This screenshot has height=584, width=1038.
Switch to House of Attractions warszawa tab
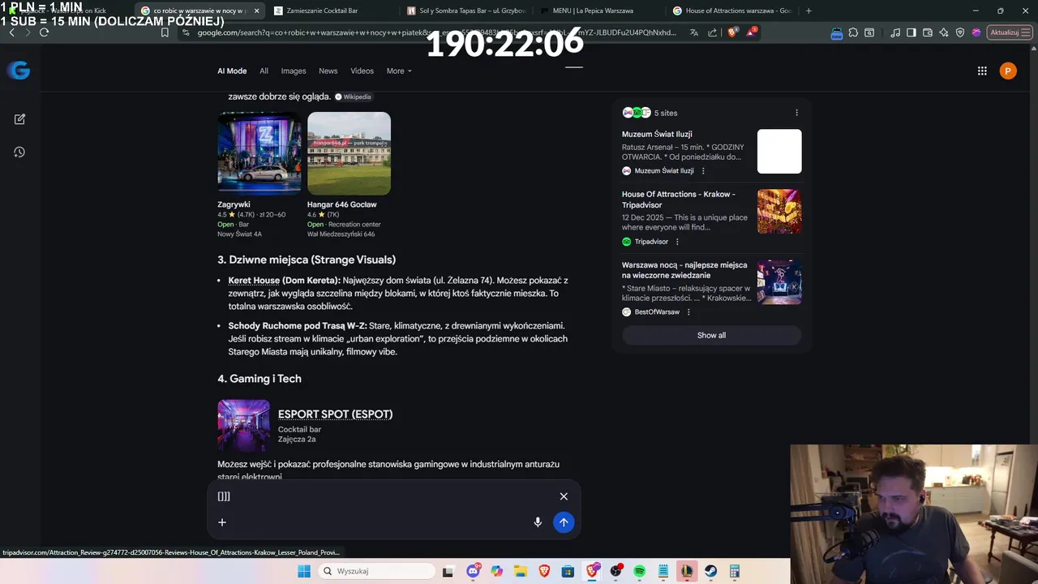point(731,11)
